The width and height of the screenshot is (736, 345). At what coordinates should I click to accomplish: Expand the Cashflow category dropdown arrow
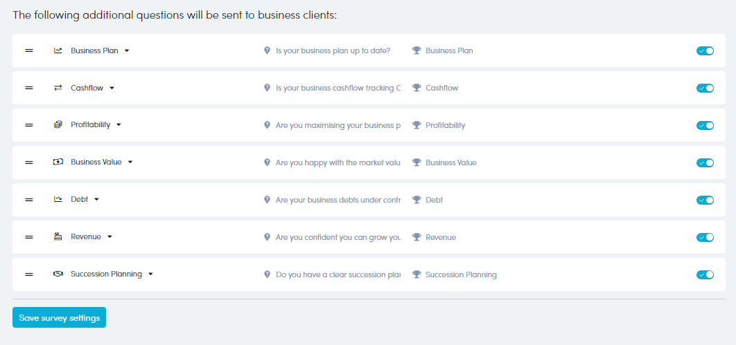click(x=112, y=88)
